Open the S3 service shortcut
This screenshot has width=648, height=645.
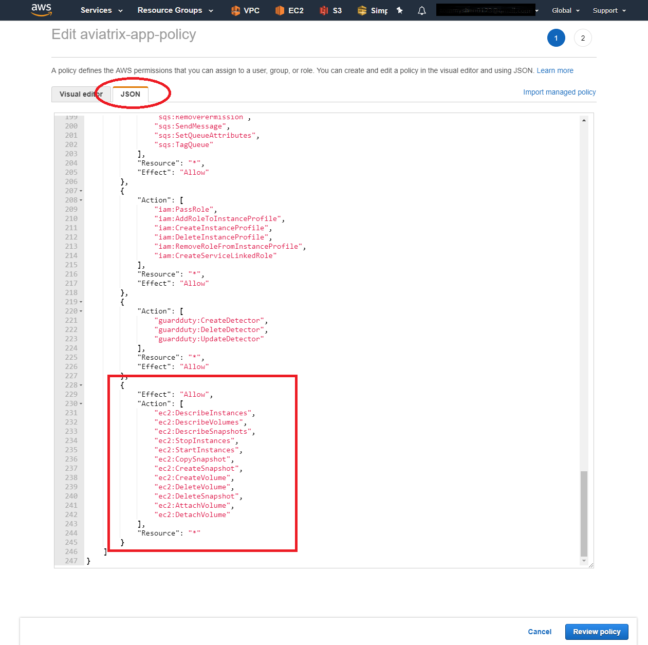coord(330,10)
